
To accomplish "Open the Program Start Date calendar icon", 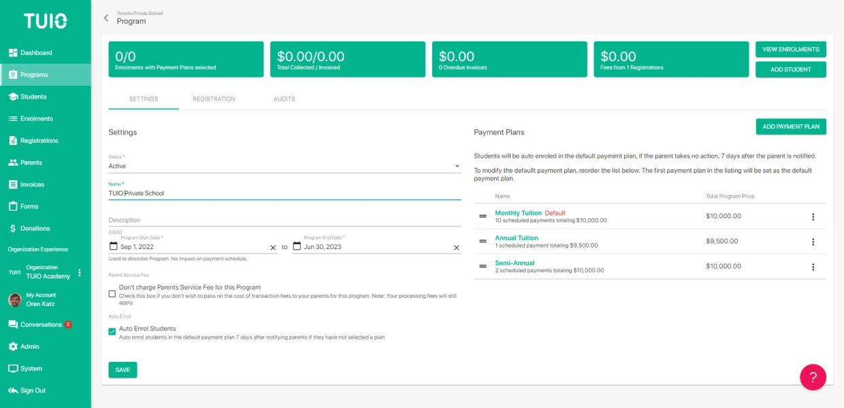I will coord(113,247).
